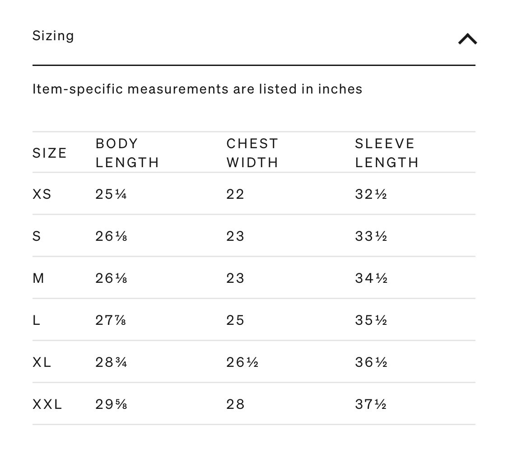Image resolution: width=508 pixels, height=464 pixels.
Task: Click the 26½ chest width value for XL
Action: point(242,362)
